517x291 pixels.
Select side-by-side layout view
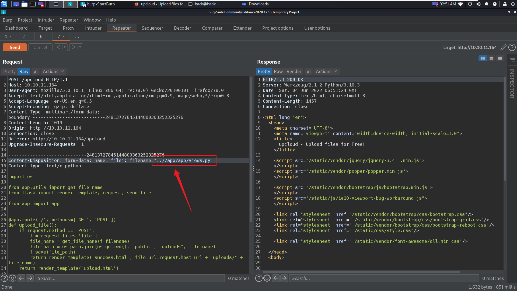pos(483,58)
